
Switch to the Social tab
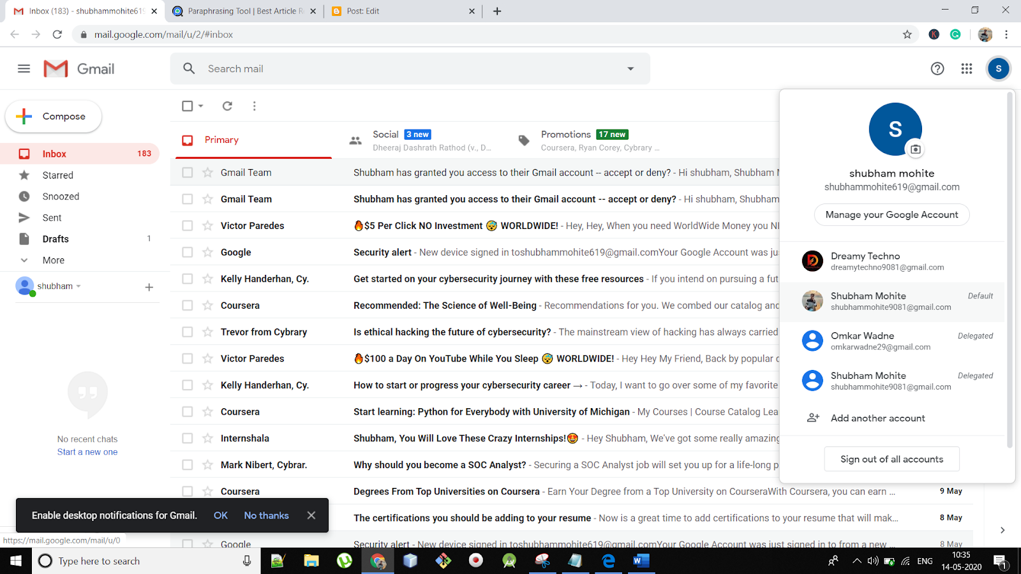tap(422, 140)
